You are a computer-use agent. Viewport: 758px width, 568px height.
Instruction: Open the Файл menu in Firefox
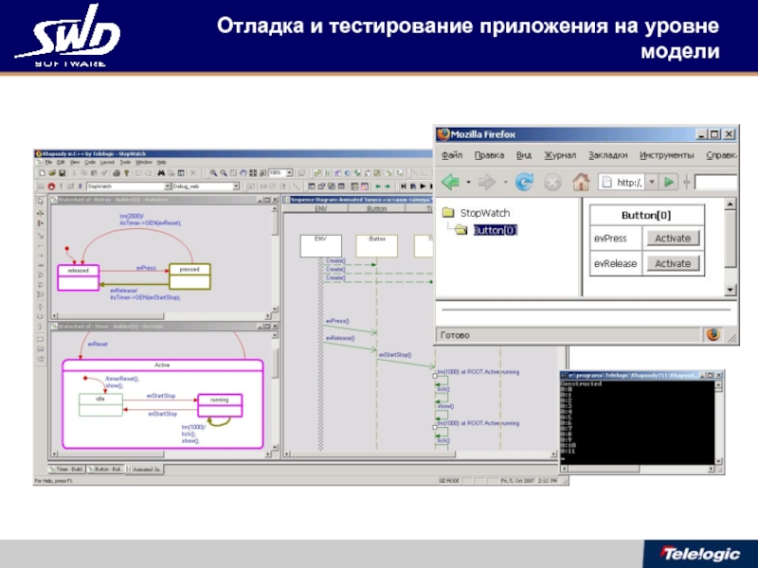452,155
